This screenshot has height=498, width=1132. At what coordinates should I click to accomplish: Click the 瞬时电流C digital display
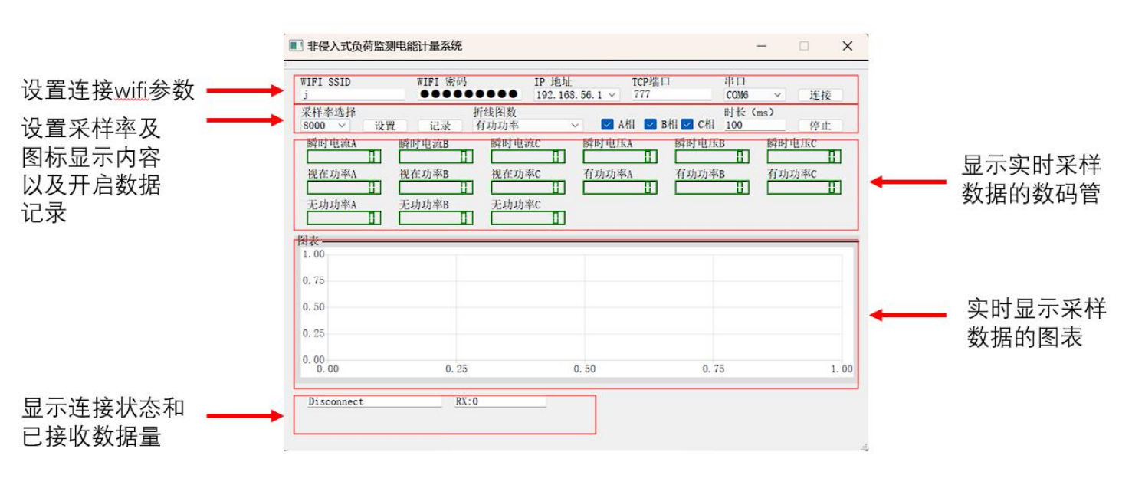click(x=528, y=156)
